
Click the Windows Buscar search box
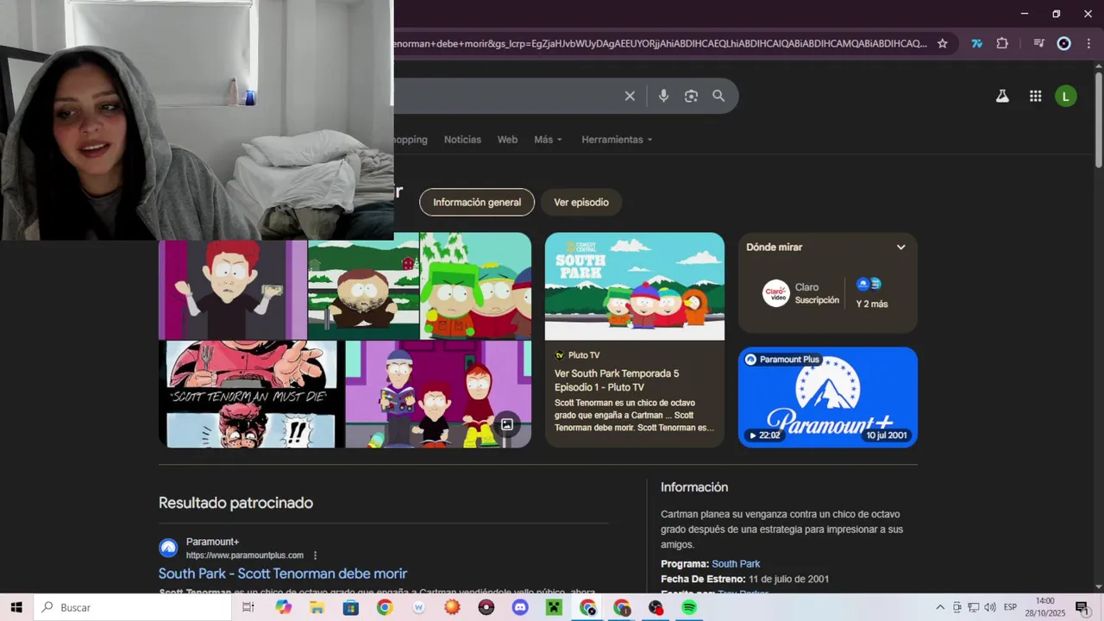134,607
